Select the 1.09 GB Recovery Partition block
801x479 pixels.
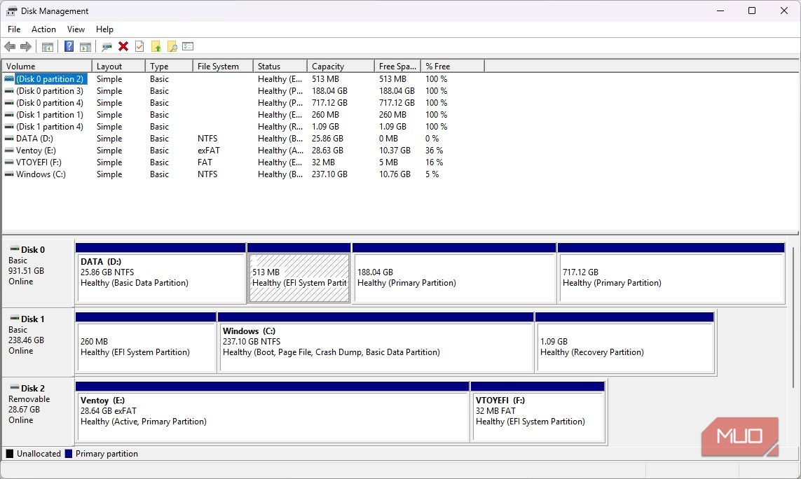tap(624, 342)
